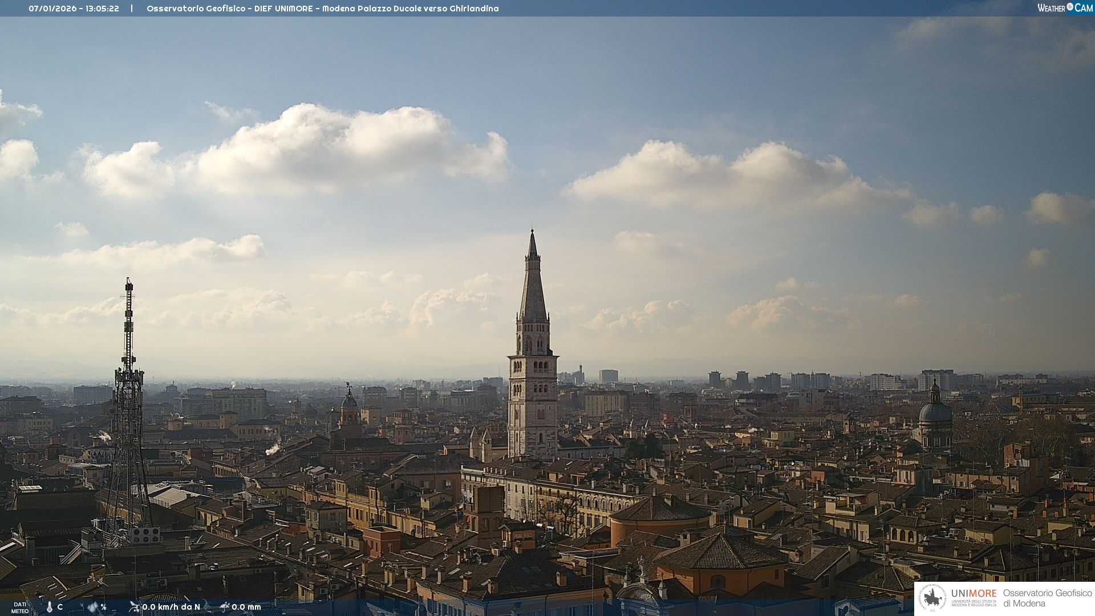The width and height of the screenshot is (1095, 616).
Task: Click the UNIMORE university name text
Action: 974,594
